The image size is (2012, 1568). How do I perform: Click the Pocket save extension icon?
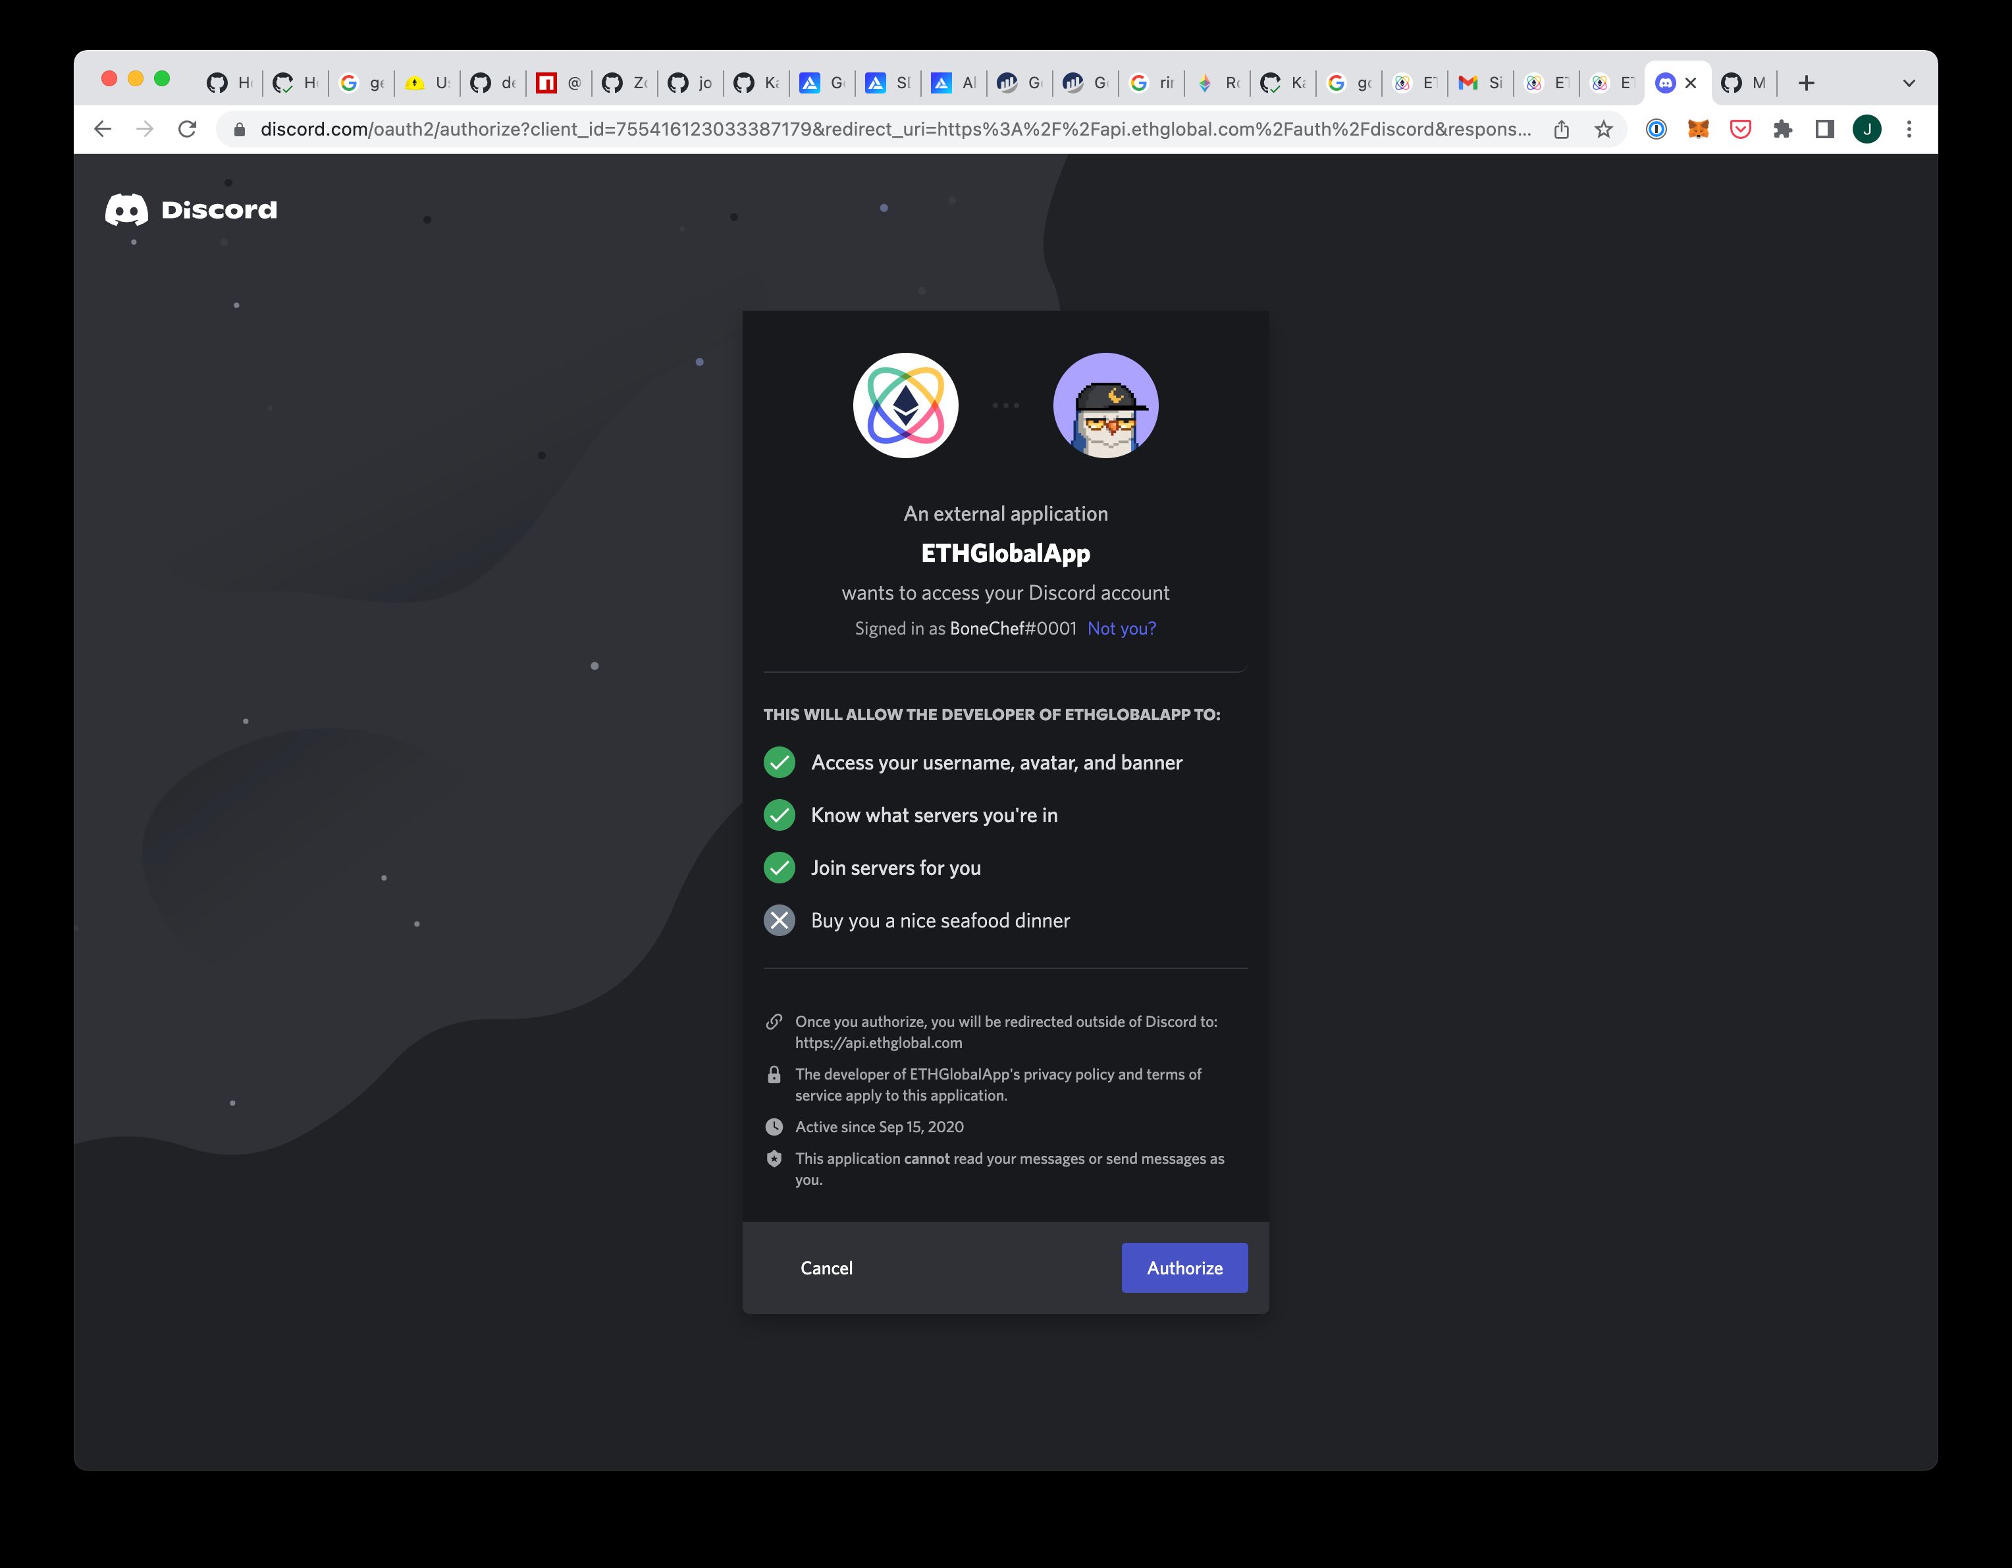tap(1740, 129)
